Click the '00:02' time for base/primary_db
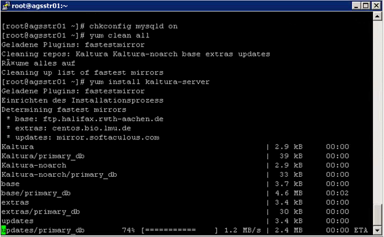This screenshot has height=237, width=384. click(x=337, y=193)
